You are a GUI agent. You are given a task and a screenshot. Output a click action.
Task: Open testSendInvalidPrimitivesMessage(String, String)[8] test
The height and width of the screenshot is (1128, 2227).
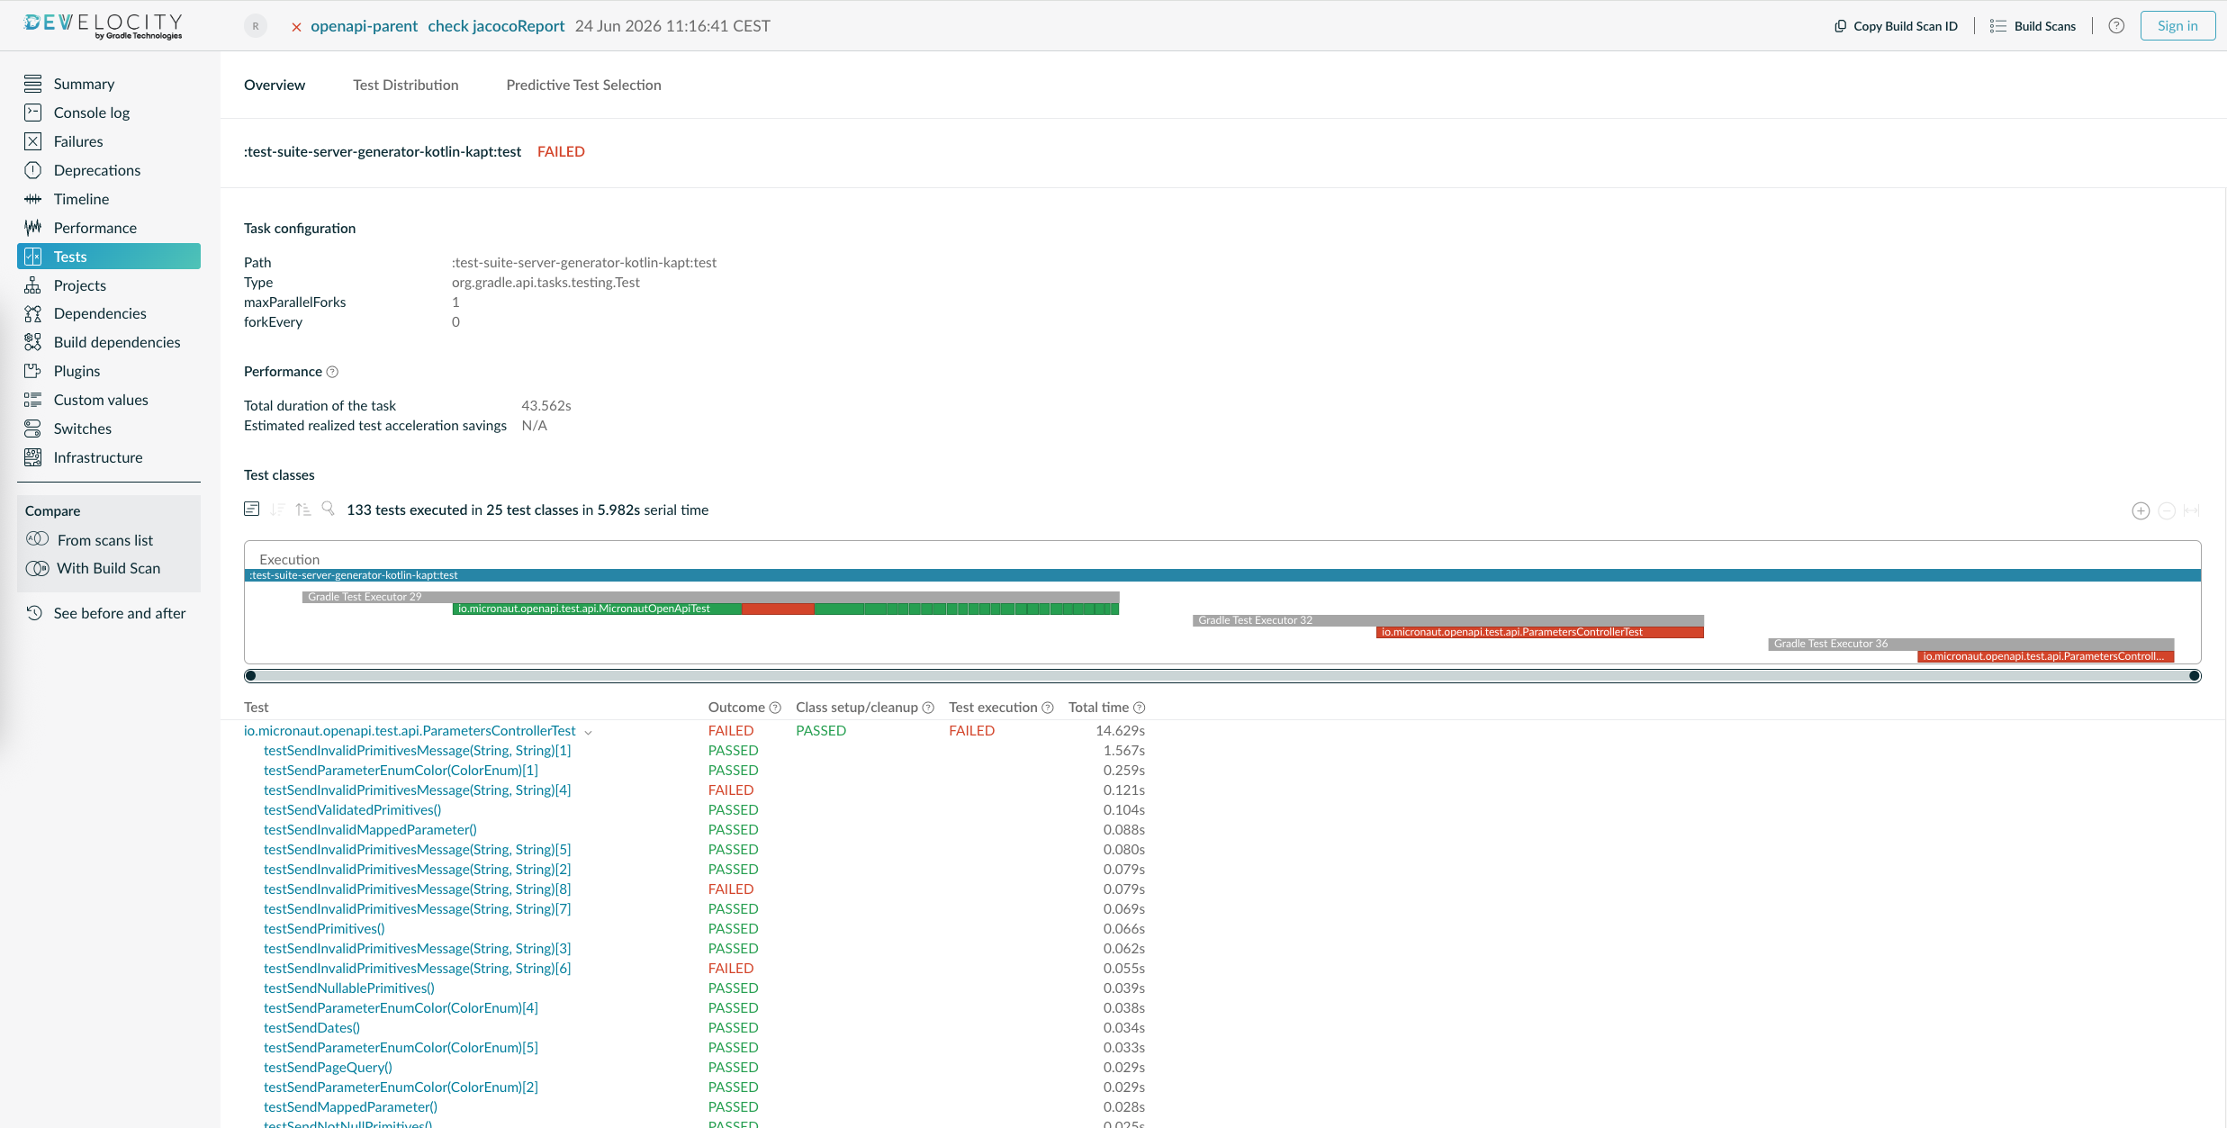pyautogui.click(x=417, y=889)
